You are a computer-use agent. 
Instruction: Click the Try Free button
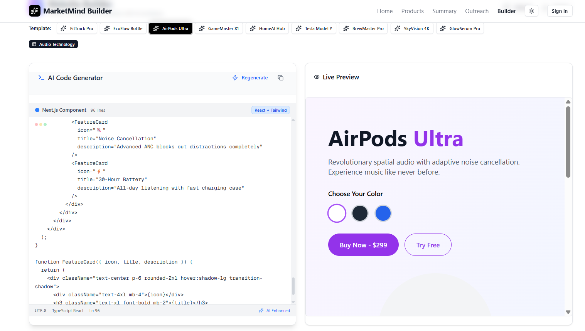[x=428, y=245]
